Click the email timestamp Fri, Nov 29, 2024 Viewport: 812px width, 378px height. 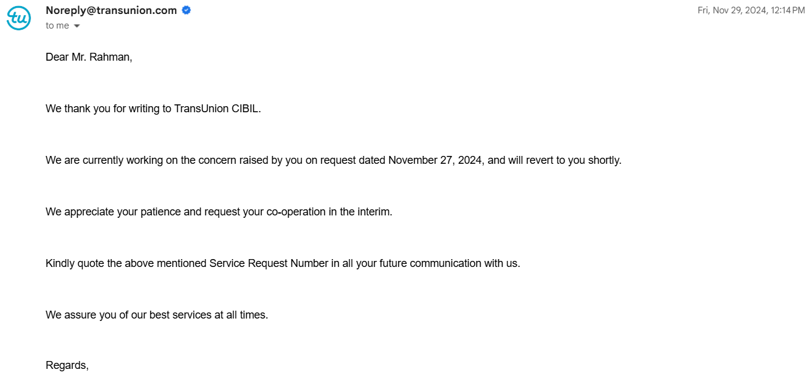751,10
